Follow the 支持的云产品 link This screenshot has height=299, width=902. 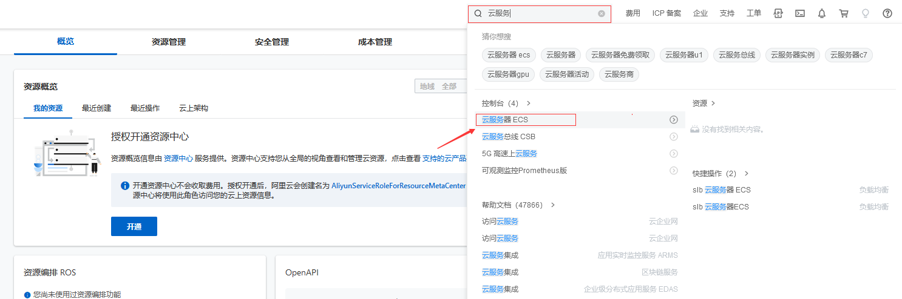444,158
